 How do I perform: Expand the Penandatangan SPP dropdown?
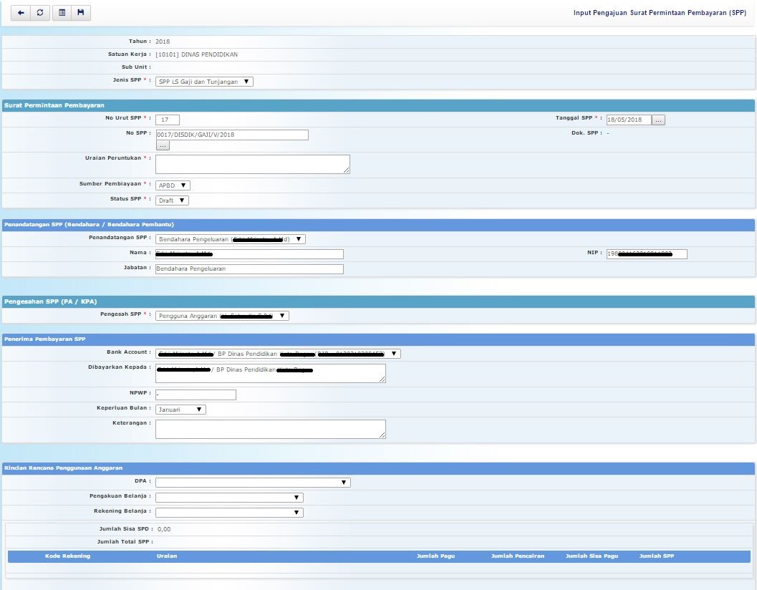tap(230, 239)
